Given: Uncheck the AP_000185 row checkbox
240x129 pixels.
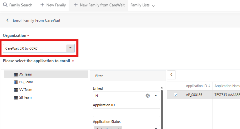Looking at the screenshot, I should tap(176, 95).
